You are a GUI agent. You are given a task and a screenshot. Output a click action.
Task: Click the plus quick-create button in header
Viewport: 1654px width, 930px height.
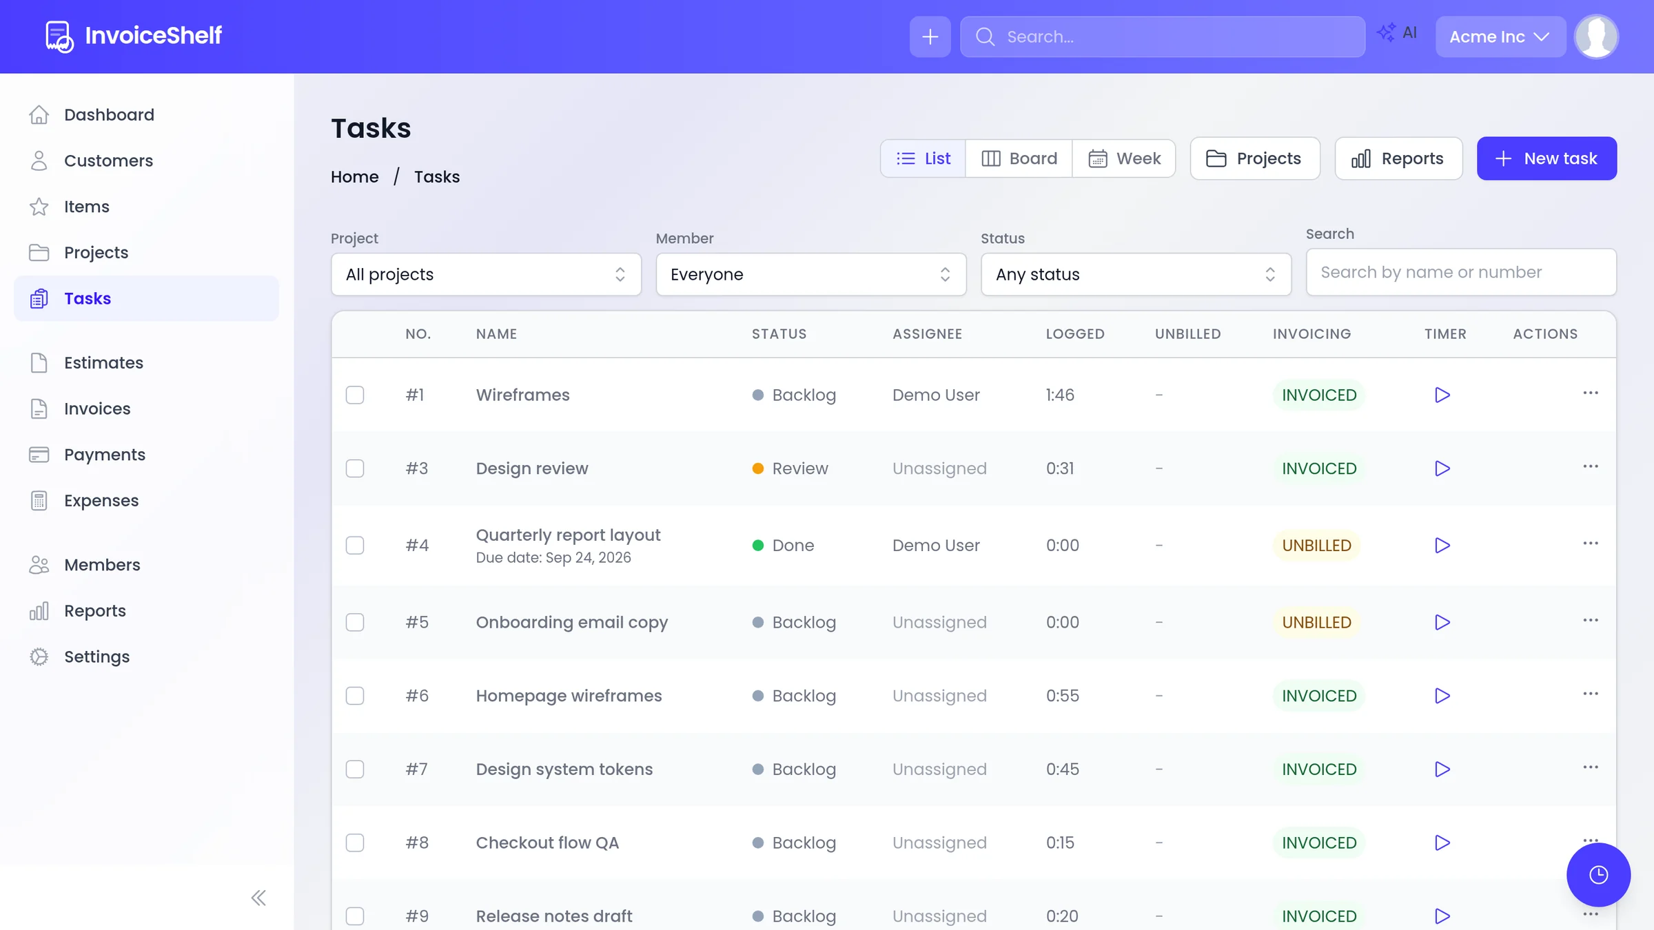pos(930,37)
